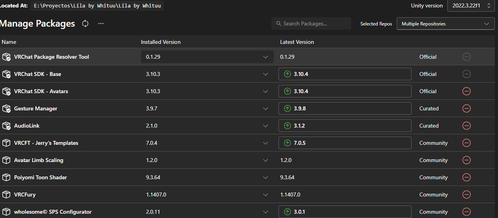Open installed version dropdown for Avatar Limb Scaling
This screenshot has height=218, width=498.
(x=207, y=160)
